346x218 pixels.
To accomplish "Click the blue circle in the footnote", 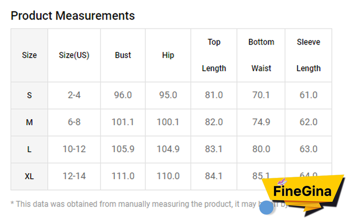I will 266,208.
